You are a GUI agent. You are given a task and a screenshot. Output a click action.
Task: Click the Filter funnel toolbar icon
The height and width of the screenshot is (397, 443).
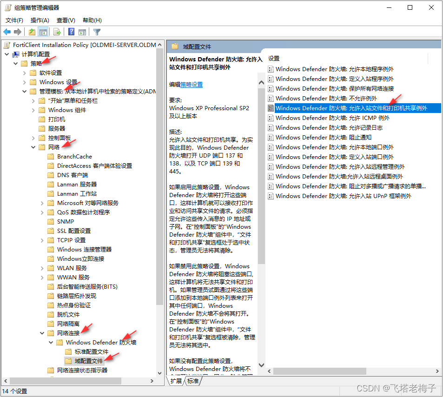(97, 32)
